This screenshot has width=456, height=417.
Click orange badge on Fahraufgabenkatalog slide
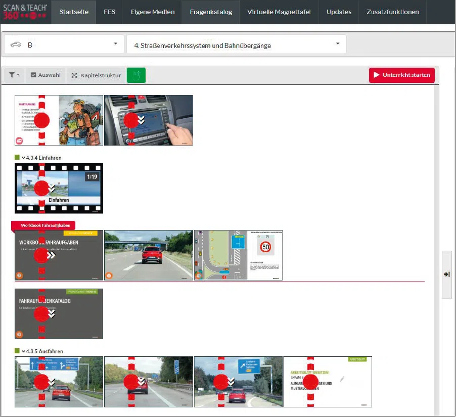pyautogui.click(x=19, y=334)
